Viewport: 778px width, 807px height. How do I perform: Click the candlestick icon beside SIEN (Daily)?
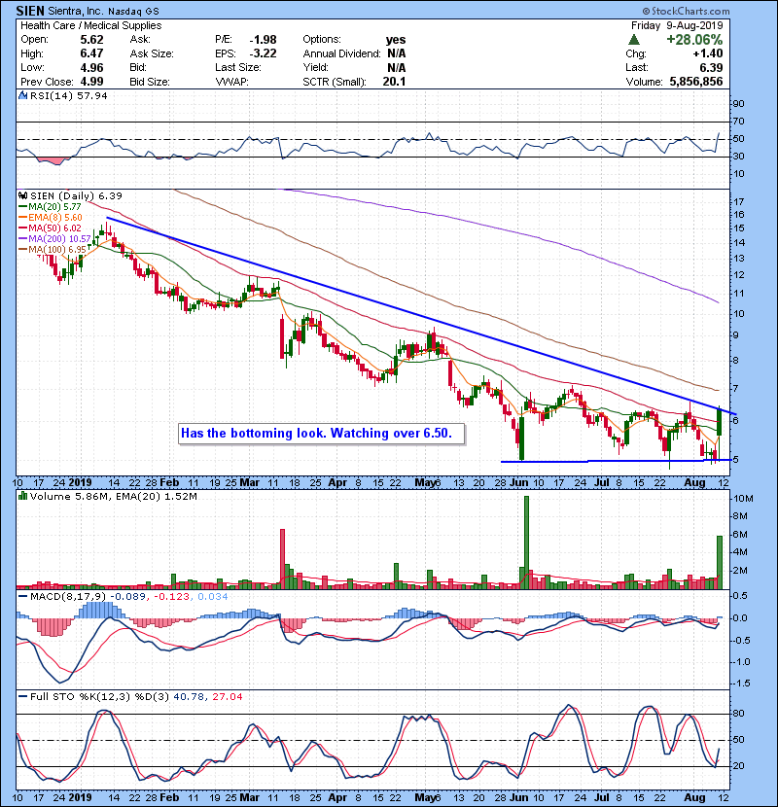click(x=23, y=195)
